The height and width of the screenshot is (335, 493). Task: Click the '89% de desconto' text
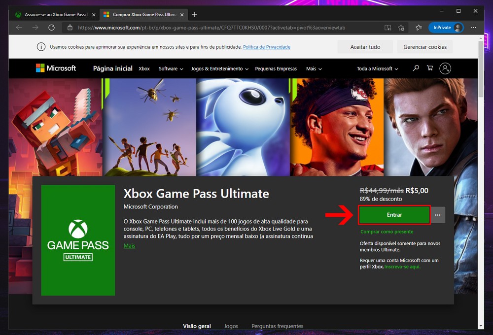tap(381, 199)
